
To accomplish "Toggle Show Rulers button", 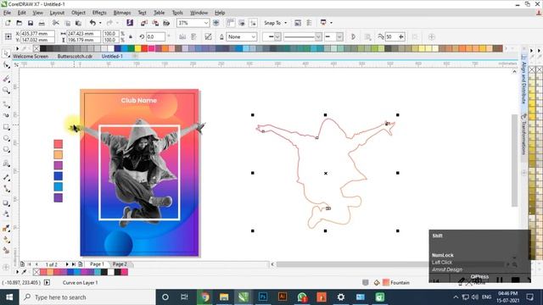I will click(230, 23).
